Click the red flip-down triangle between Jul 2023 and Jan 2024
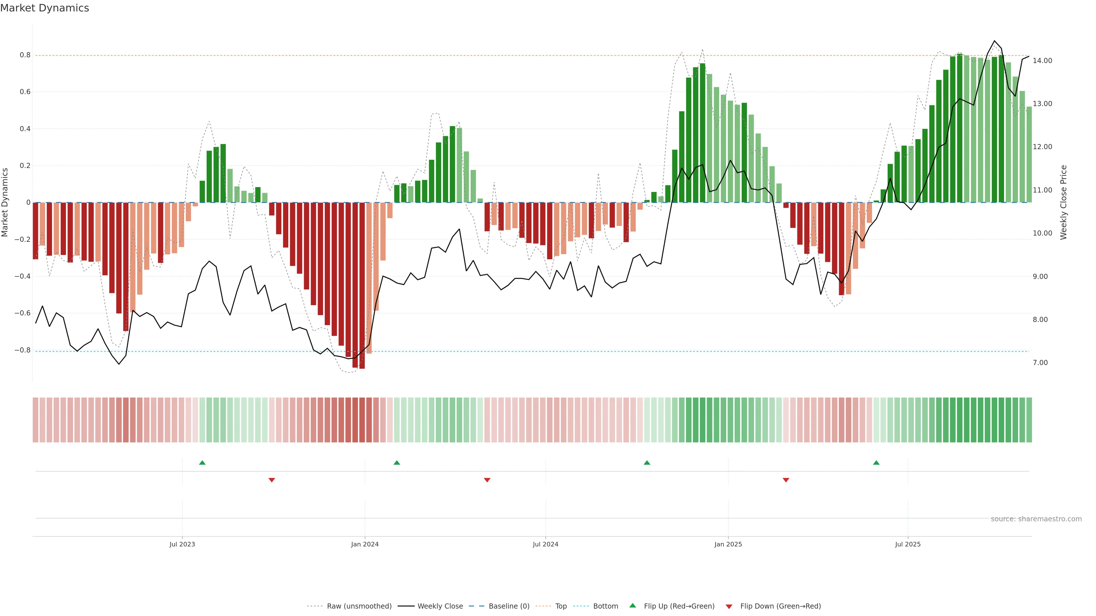This screenshot has height=616, width=1096. pyautogui.click(x=272, y=480)
